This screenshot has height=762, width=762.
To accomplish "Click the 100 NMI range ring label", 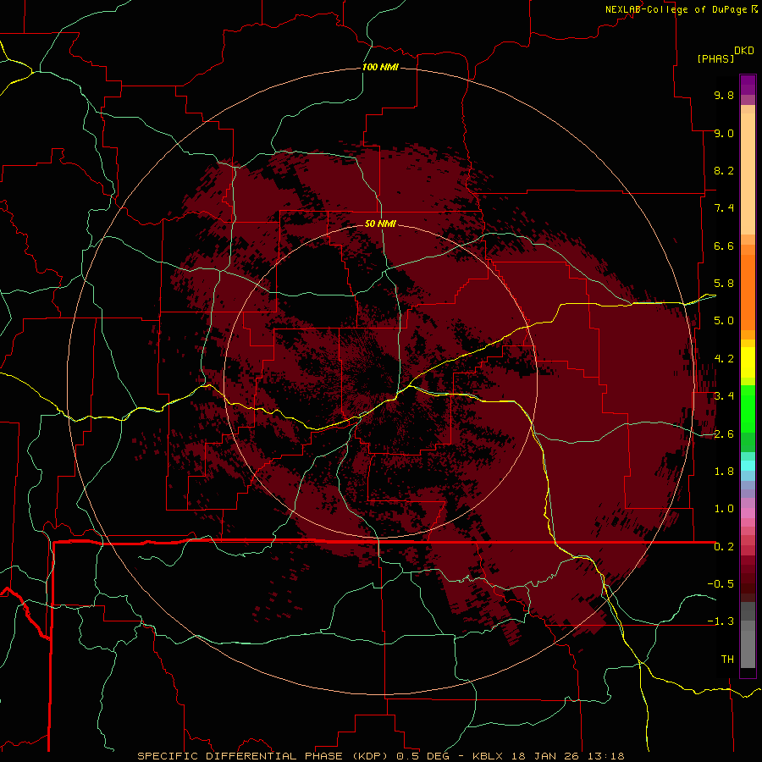I will click(380, 67).
